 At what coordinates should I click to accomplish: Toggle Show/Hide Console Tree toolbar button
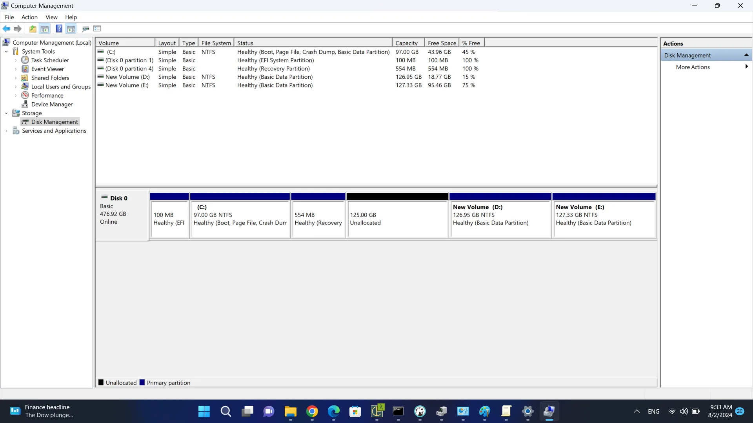pos(45,29)
